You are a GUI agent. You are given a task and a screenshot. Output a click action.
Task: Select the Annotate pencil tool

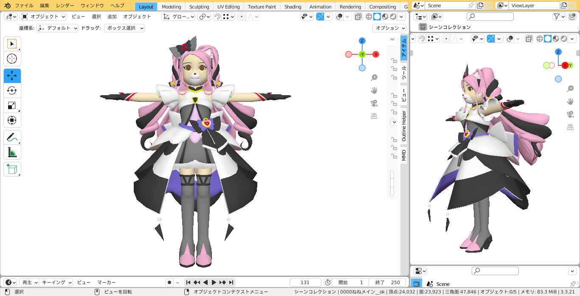[12, 137]
